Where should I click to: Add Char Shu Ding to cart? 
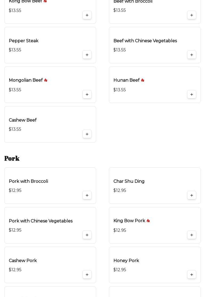coord(192,195)
